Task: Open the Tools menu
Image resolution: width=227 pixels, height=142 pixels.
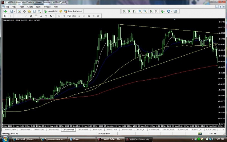Action: (x=38, y=7)
